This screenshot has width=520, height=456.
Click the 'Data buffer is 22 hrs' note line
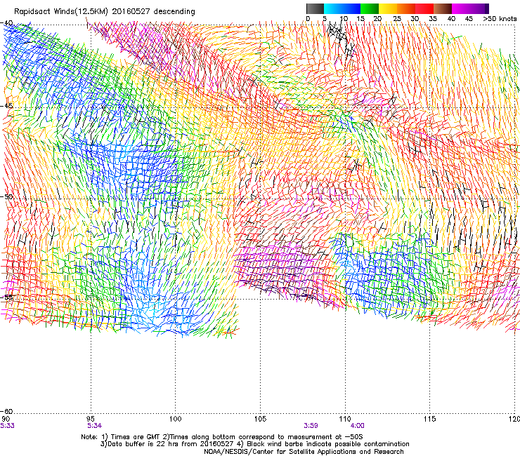(x=254, y=444)
